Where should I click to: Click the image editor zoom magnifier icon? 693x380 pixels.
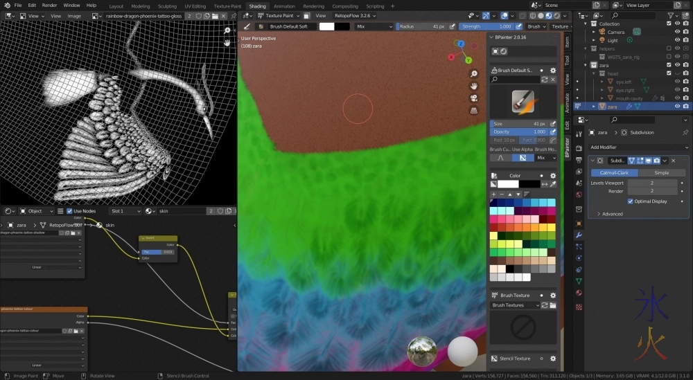coord(227,30)
